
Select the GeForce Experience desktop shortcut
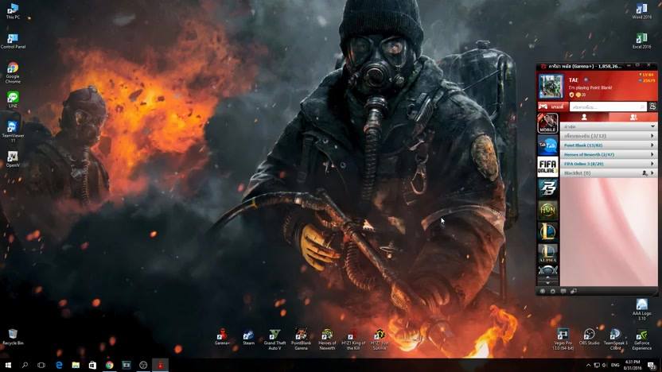click(x=642, y=339)
